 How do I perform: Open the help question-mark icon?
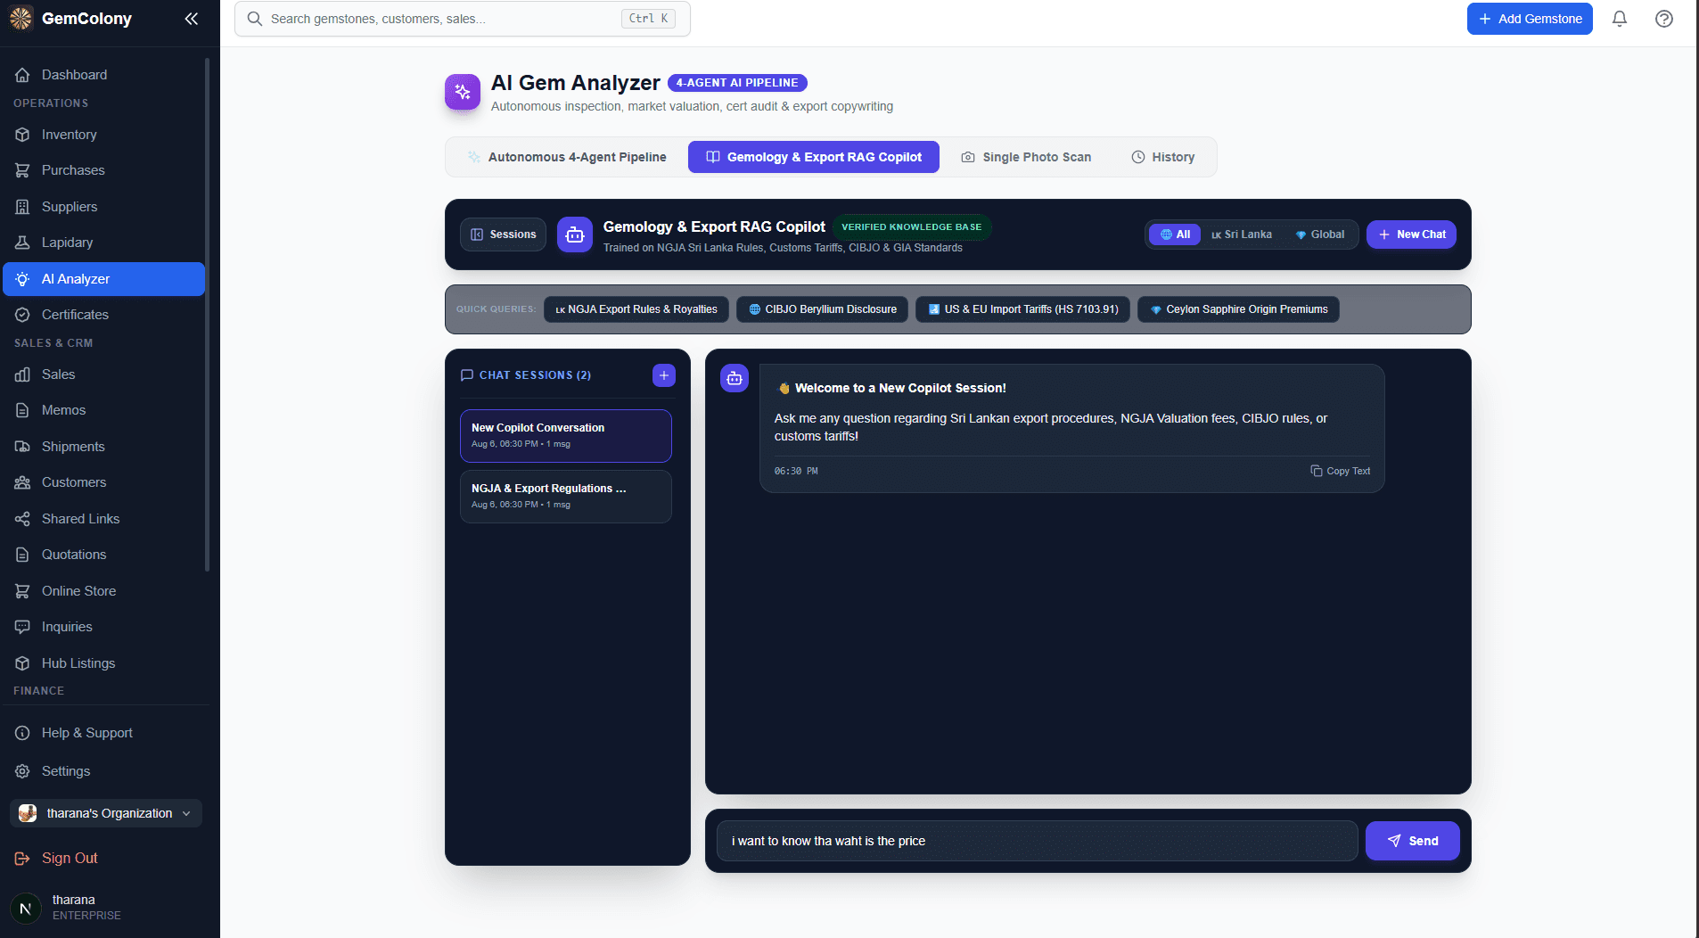[x=1664, y=19]
